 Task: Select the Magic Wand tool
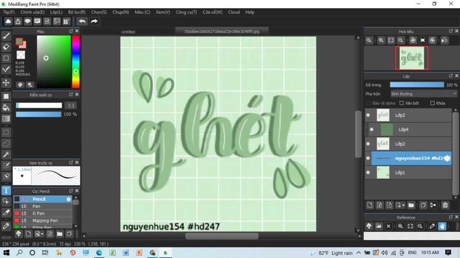pyautogui.click(x=6, y=155)
